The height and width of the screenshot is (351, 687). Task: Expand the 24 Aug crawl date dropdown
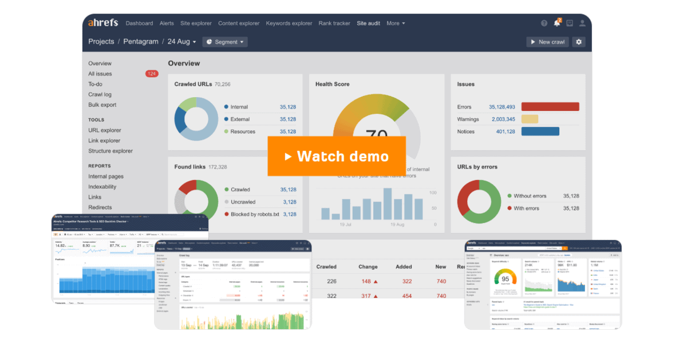tap(182, 42)
